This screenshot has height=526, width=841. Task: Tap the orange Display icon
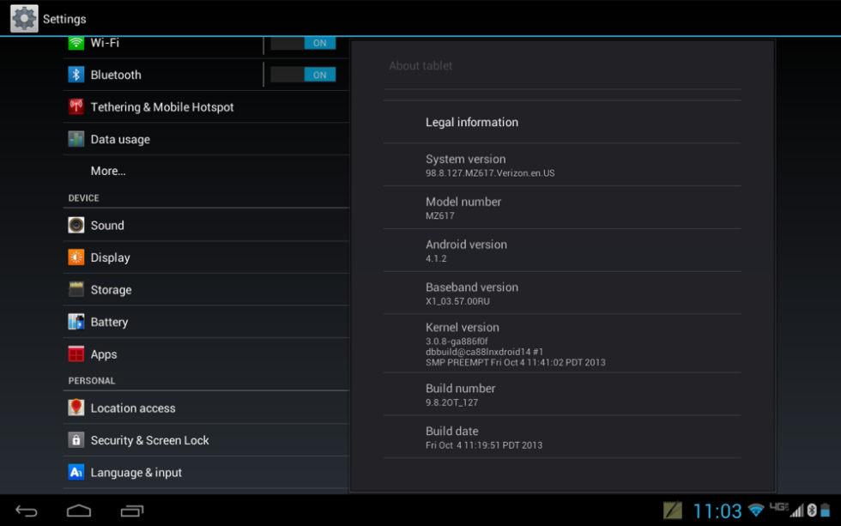(76, 257)
